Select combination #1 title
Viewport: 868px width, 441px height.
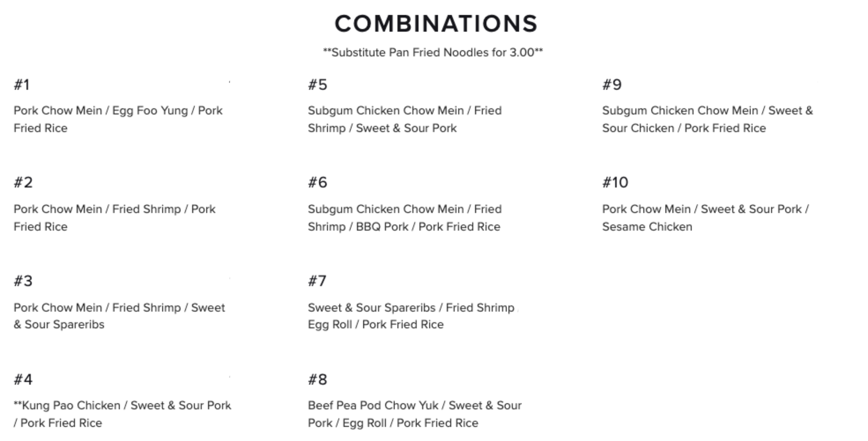pos(22,85)
